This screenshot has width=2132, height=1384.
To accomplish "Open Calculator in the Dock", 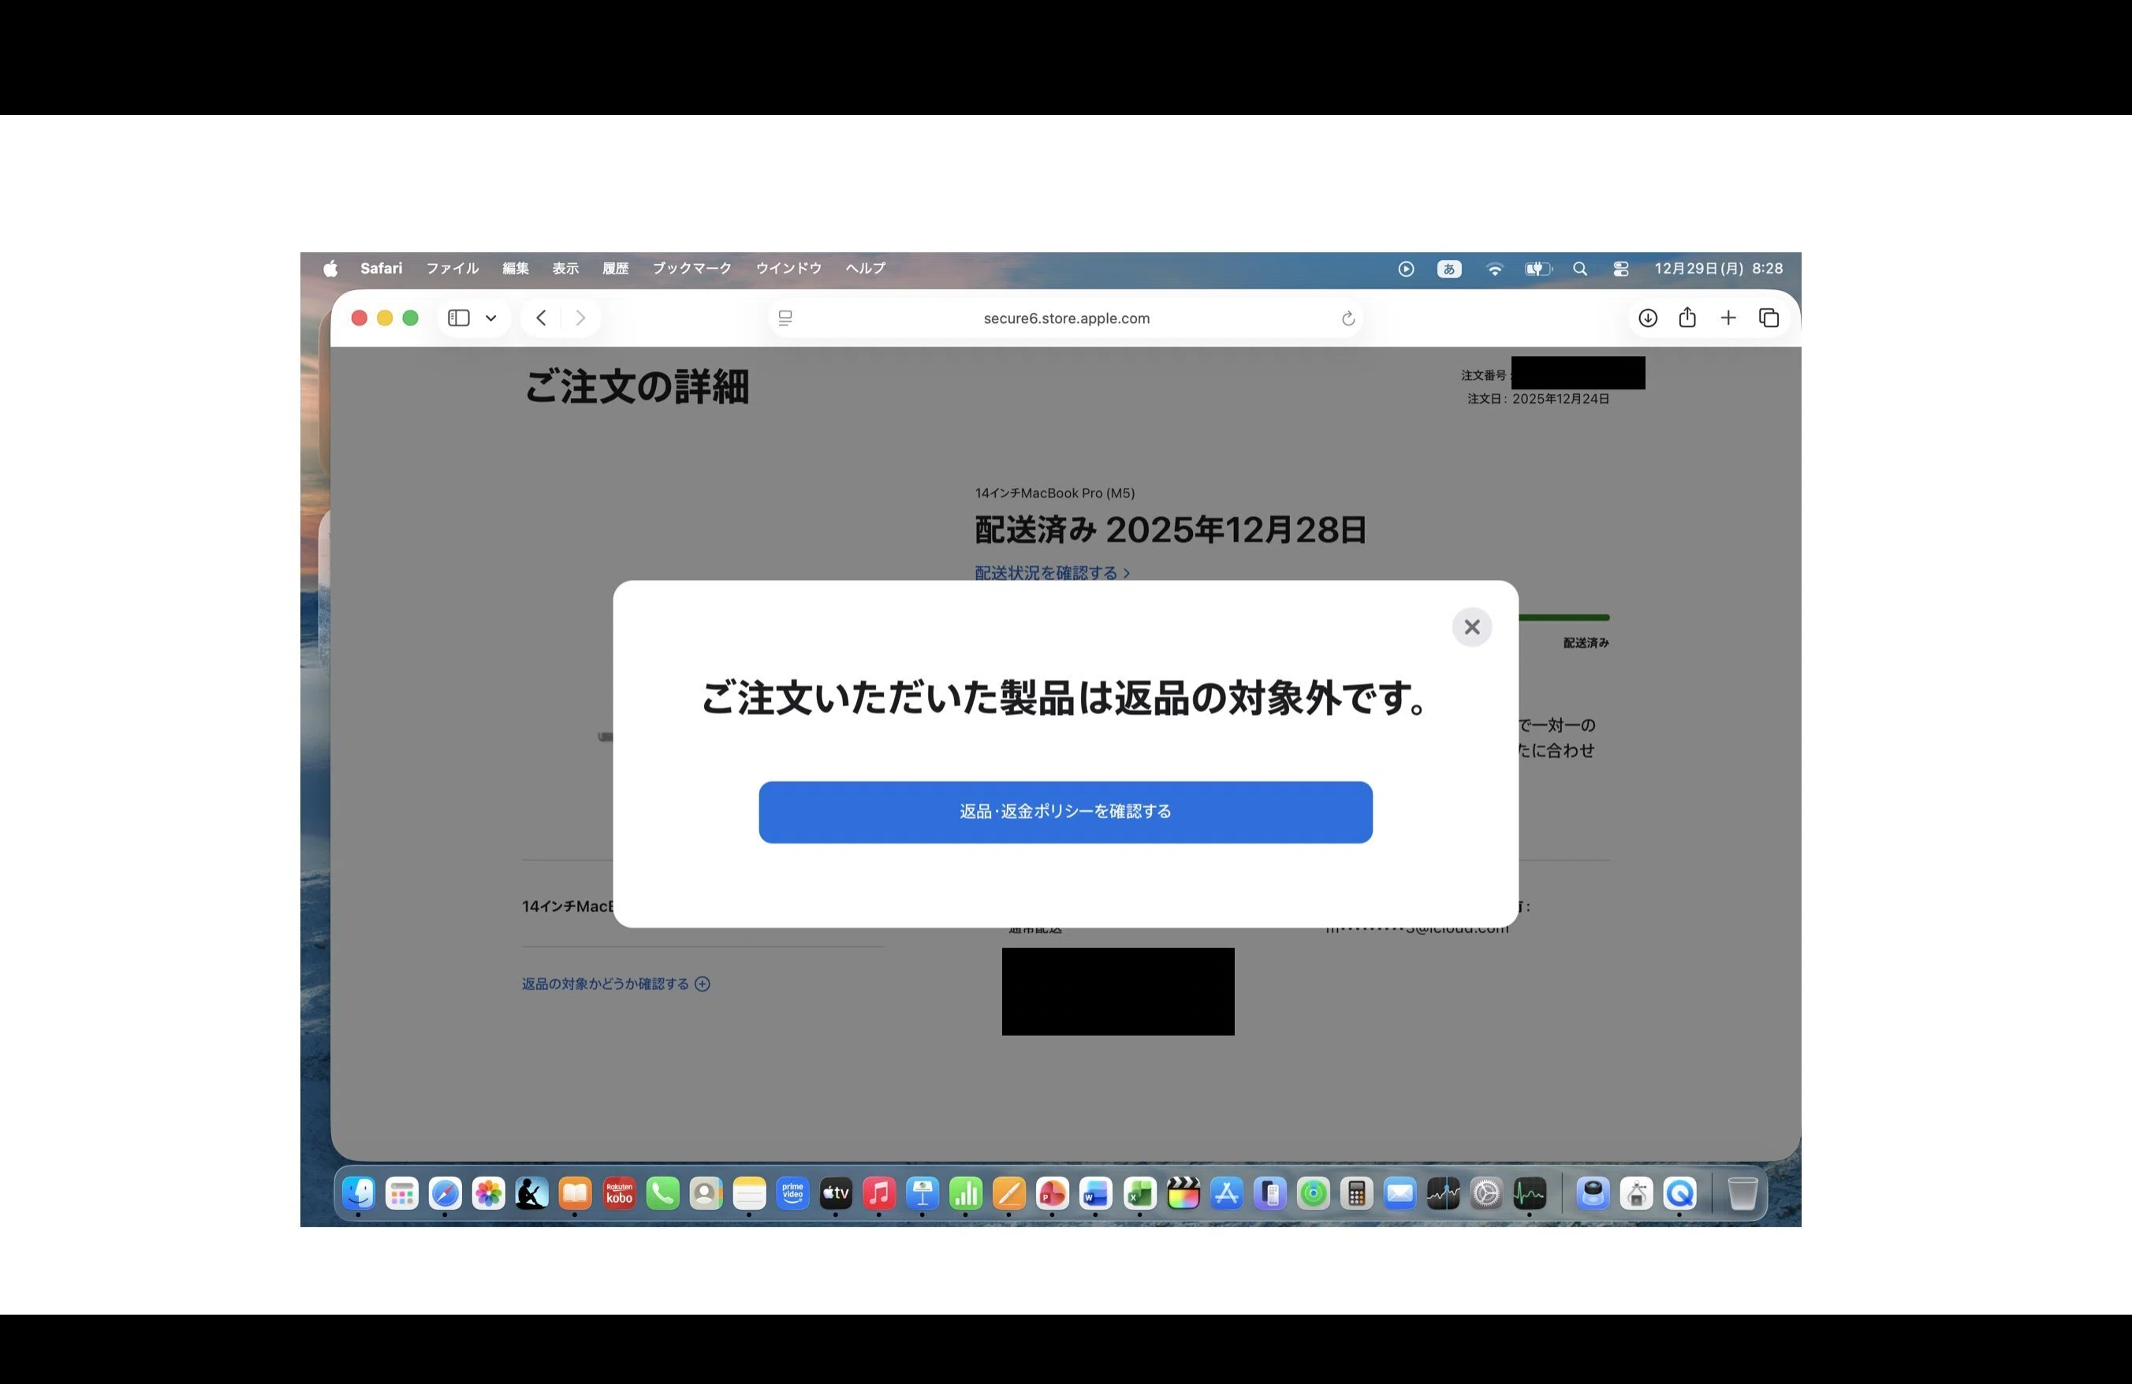I will point(1357,1193).
